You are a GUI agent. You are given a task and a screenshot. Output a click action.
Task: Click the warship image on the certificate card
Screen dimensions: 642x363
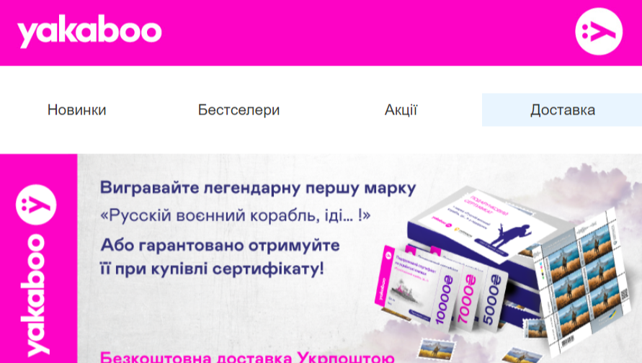point(406,292)
